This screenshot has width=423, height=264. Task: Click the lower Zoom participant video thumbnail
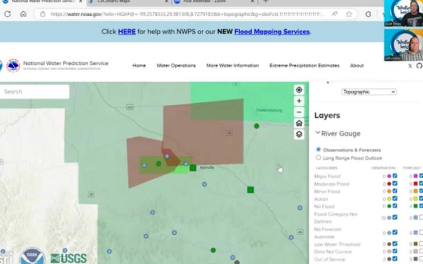tap(403, 45)
